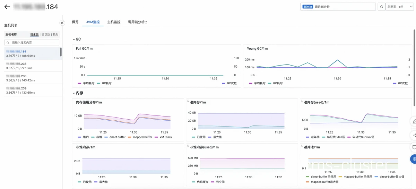Collapse the host list sidebar with double-chevron icon
Image resolution: width=416 pixels, height=189 pixels.
pos(62,23)
